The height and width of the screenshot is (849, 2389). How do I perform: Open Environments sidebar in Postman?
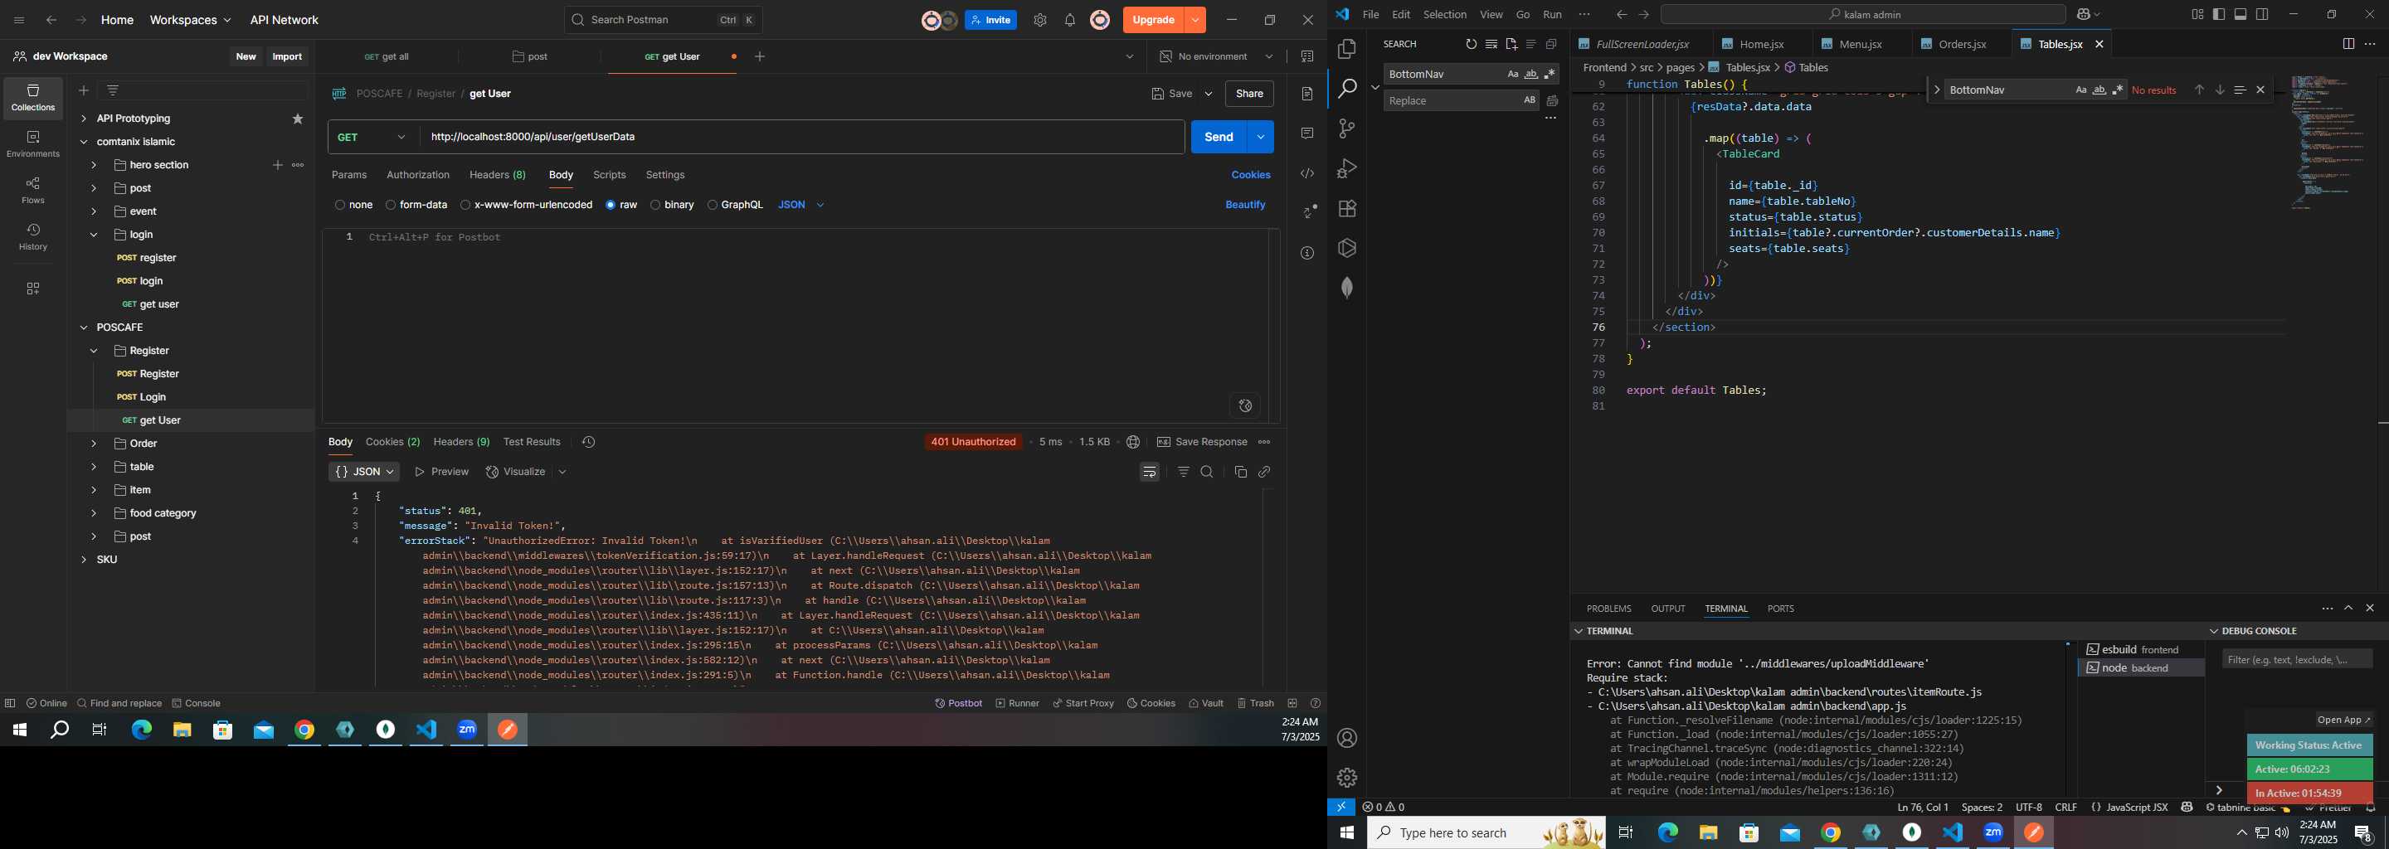pos(33,144)
